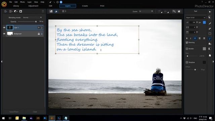Image resolution: width=215 pixels, height=121 pixels.
Task: Click the blue notification icon
Action: coord(61,2)
